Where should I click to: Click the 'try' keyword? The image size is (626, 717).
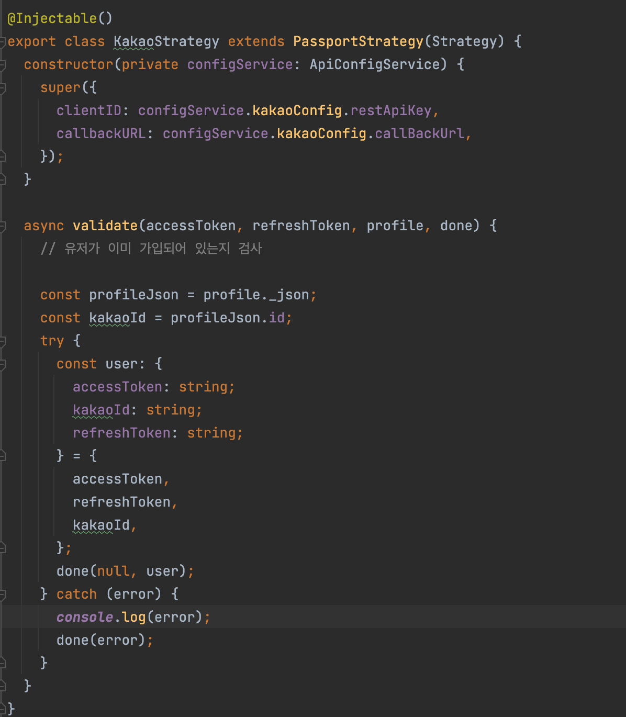coord(52,341)
